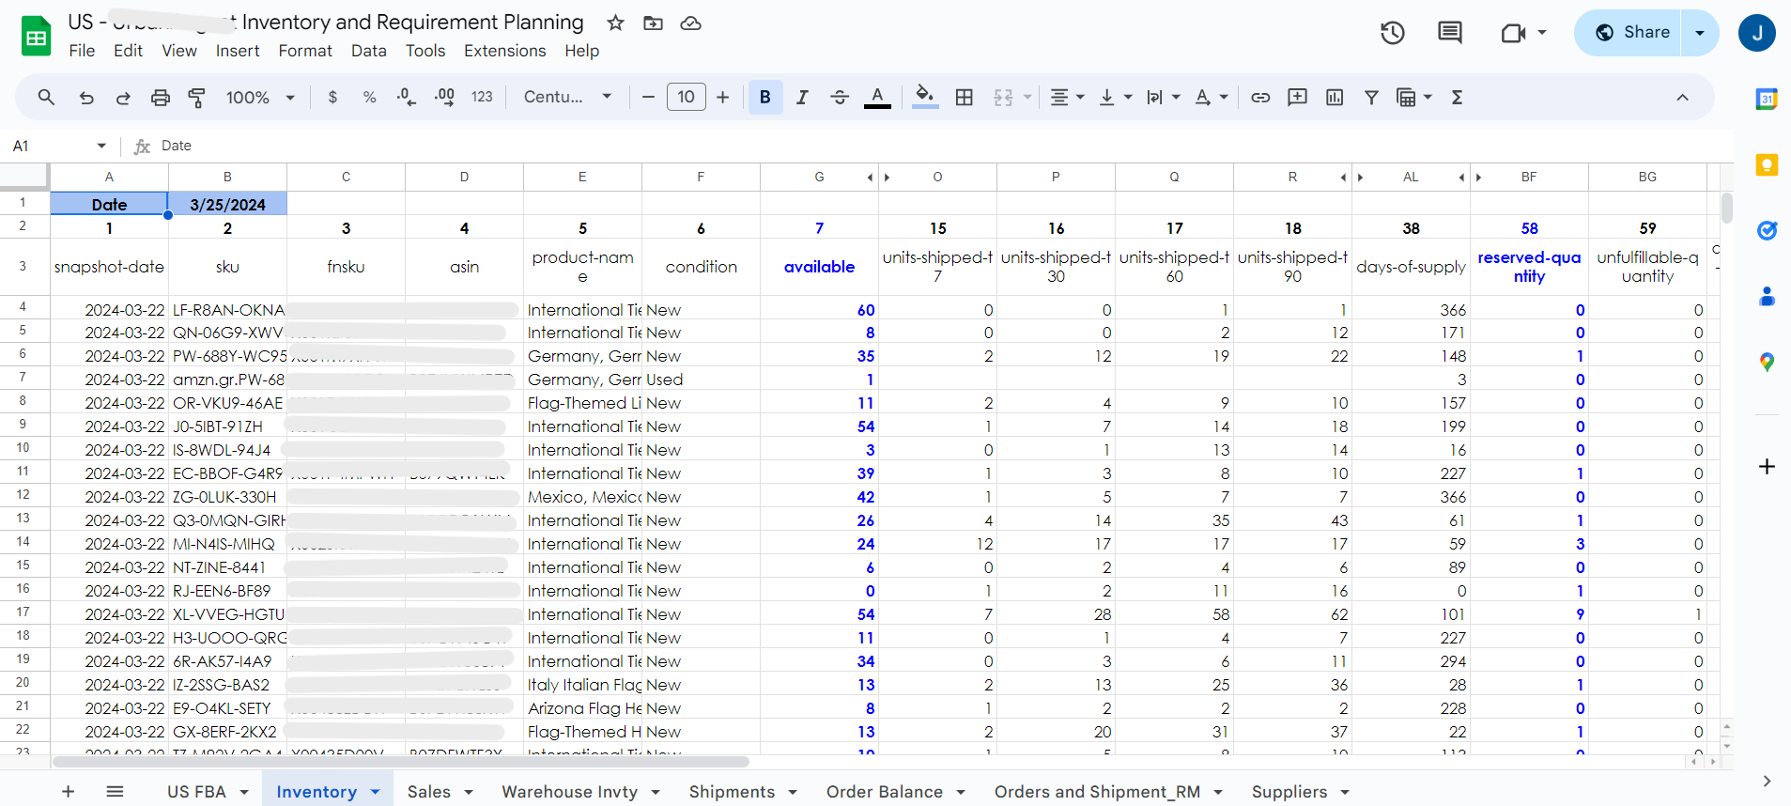
Task: Open the All sheets list button
Action: tap(115, 792)
